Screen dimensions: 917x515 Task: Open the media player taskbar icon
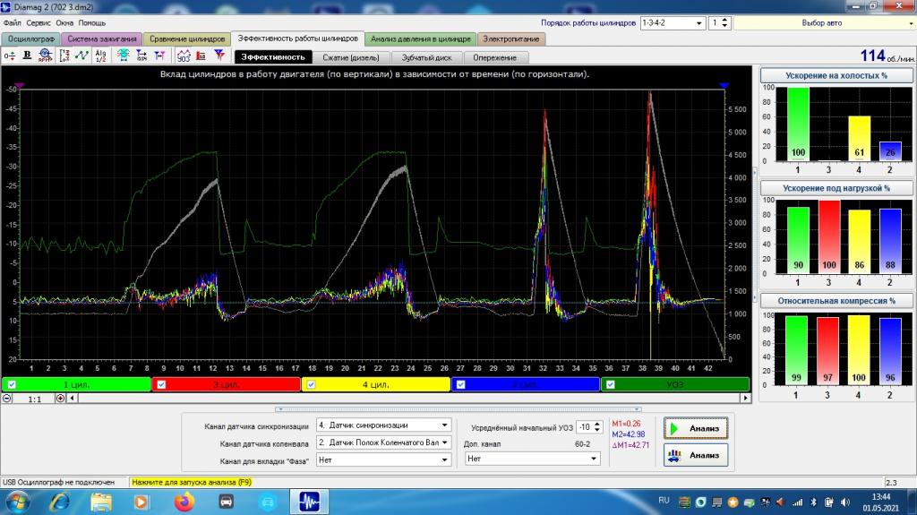(x=141, y=502)
